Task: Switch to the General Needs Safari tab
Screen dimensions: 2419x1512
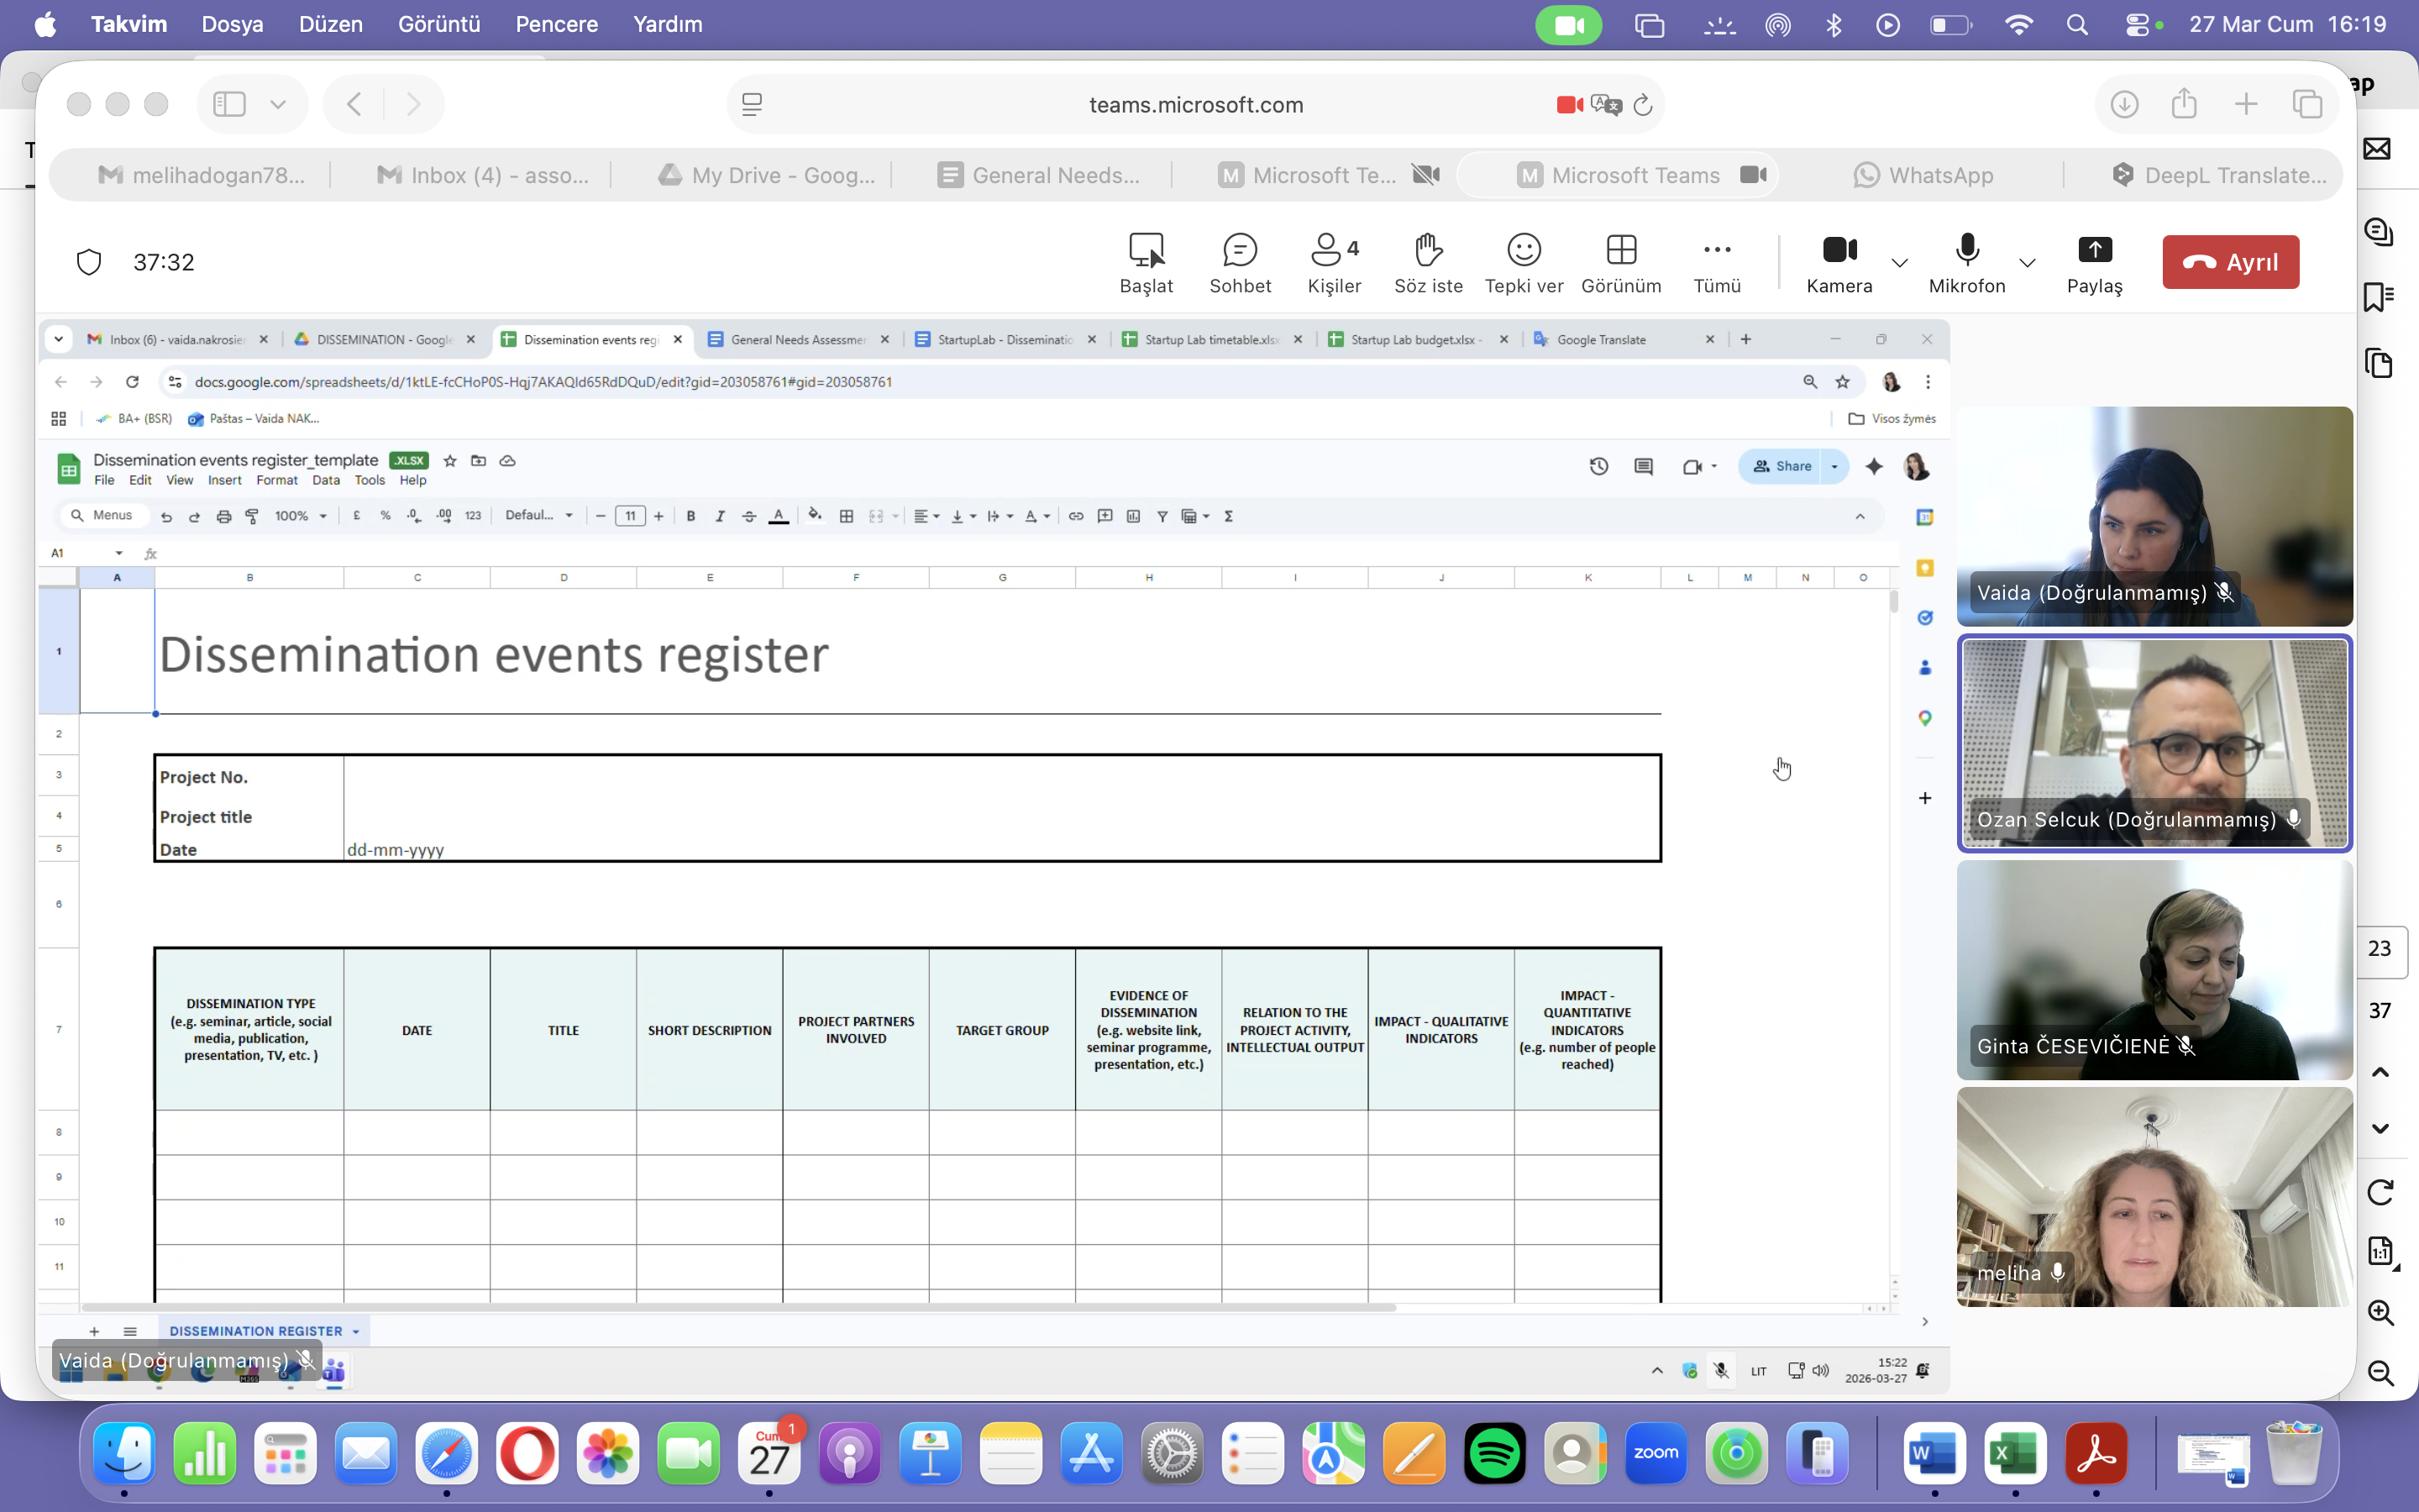Action: pyautogui.click(x=1040, y=175)
